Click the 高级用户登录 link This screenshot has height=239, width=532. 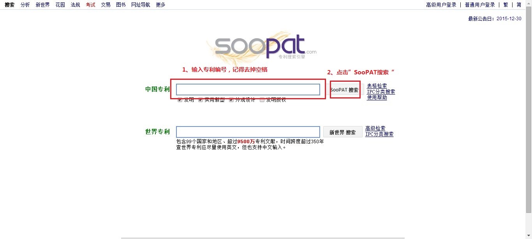click(441, 5)
